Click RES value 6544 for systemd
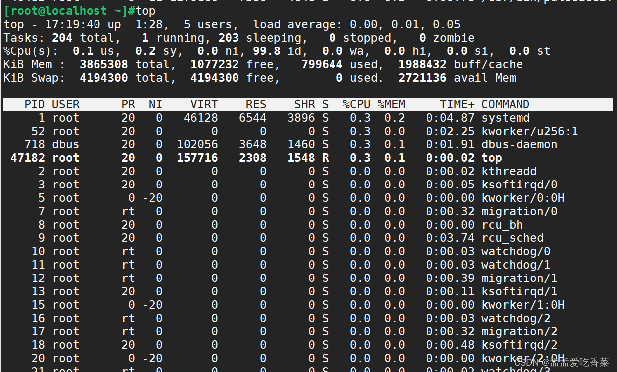Viewport: 617px width, 372px height. pos(253,118)
